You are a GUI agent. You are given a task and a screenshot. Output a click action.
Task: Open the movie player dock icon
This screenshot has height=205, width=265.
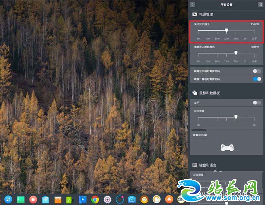(83, 199)
